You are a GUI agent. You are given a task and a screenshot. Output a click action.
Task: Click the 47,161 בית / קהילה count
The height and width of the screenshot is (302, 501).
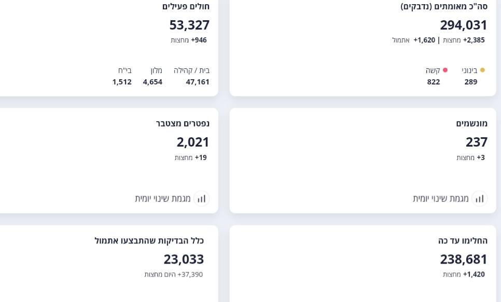pyautogui.click(x=198, y=81)
